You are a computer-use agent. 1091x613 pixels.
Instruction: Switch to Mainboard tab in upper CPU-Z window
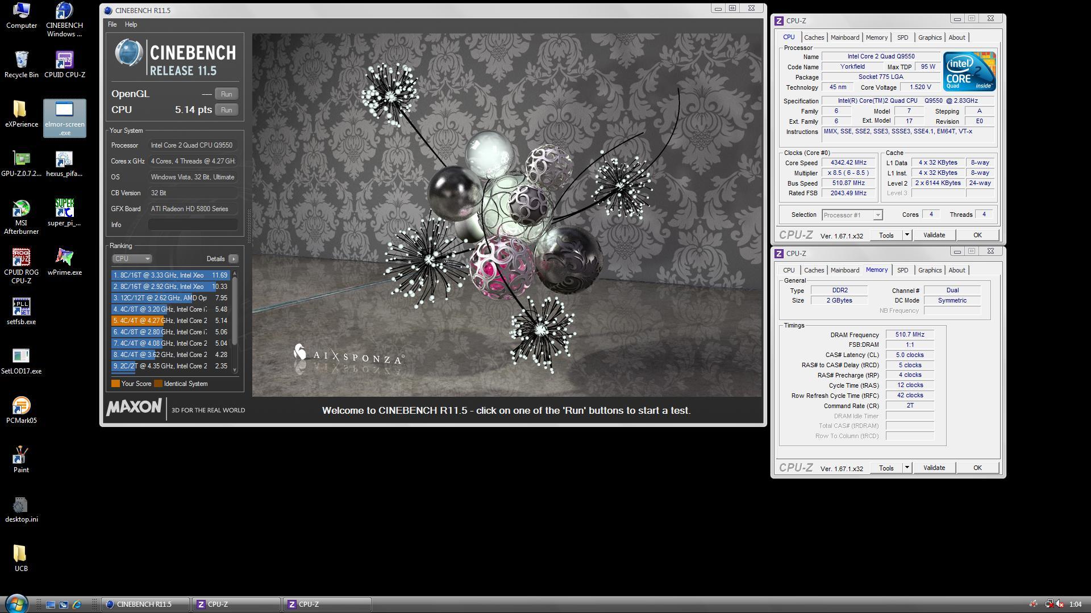(x=844, y=37)
